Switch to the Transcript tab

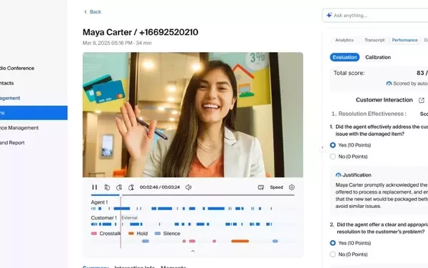tap(374, 40)
